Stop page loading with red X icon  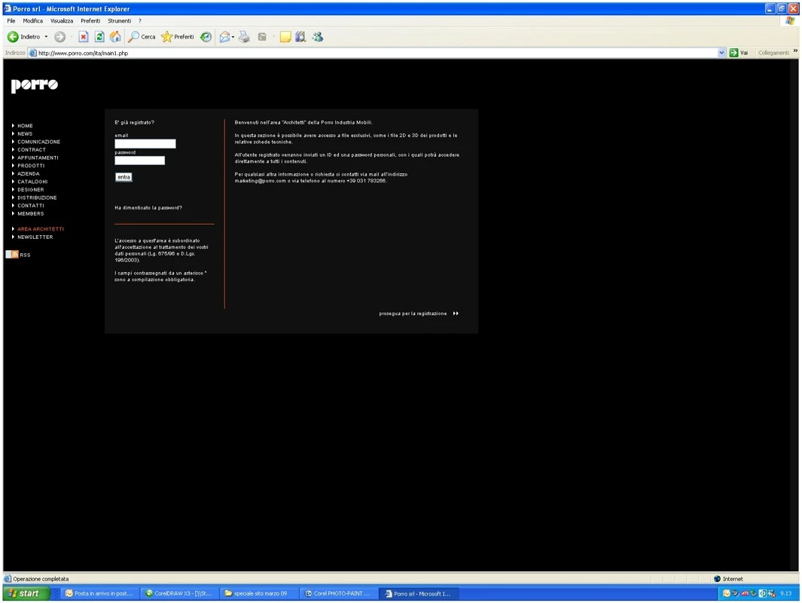[84, 37]
